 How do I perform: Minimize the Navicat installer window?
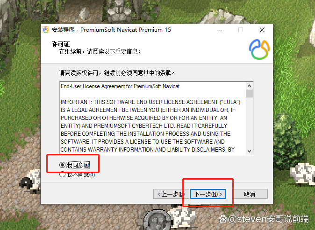point(220,30)
